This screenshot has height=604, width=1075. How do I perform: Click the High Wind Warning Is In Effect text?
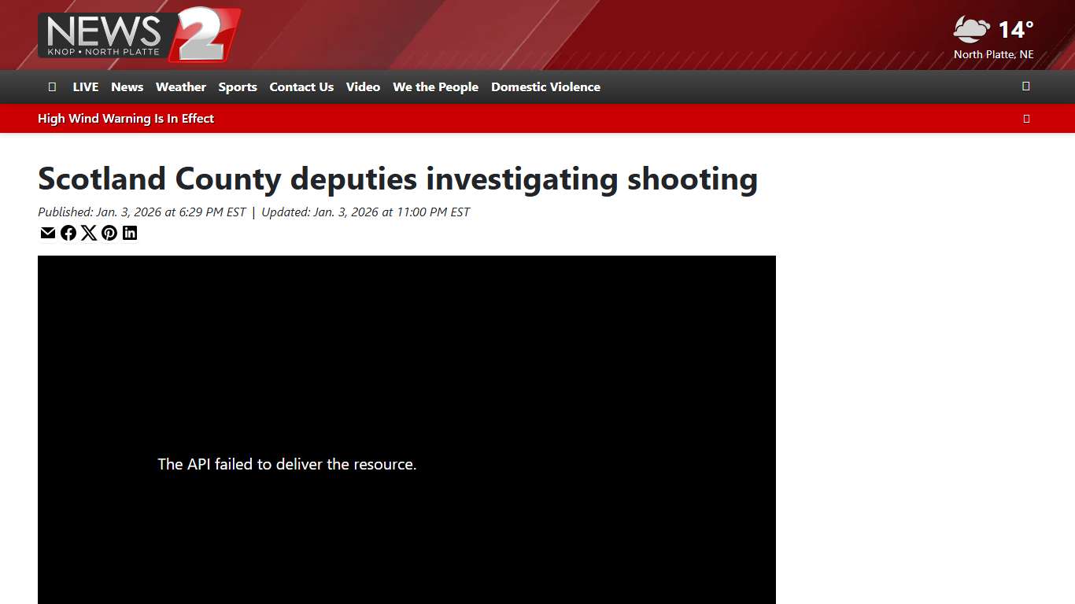pyautogui.click(x=126, y=118)
